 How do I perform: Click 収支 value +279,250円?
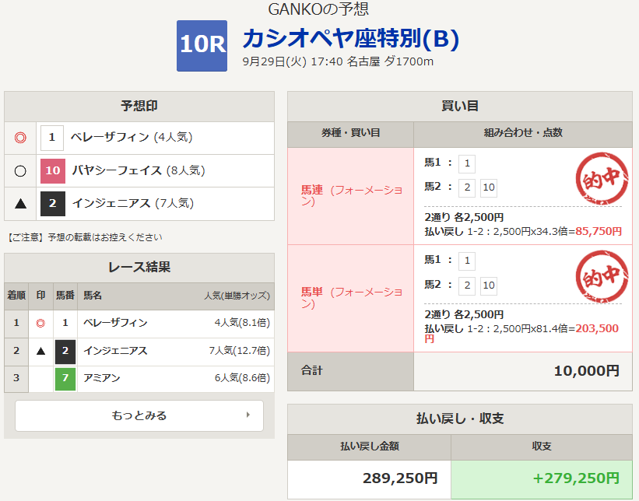point(576,478)
